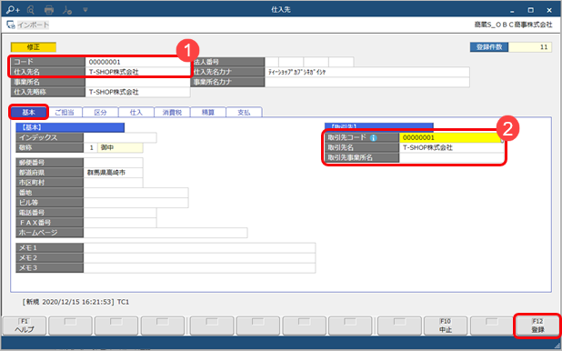Click the 電話番号 input field
Image resolution: width=562 pixels, height=351 pixels.
120,213
